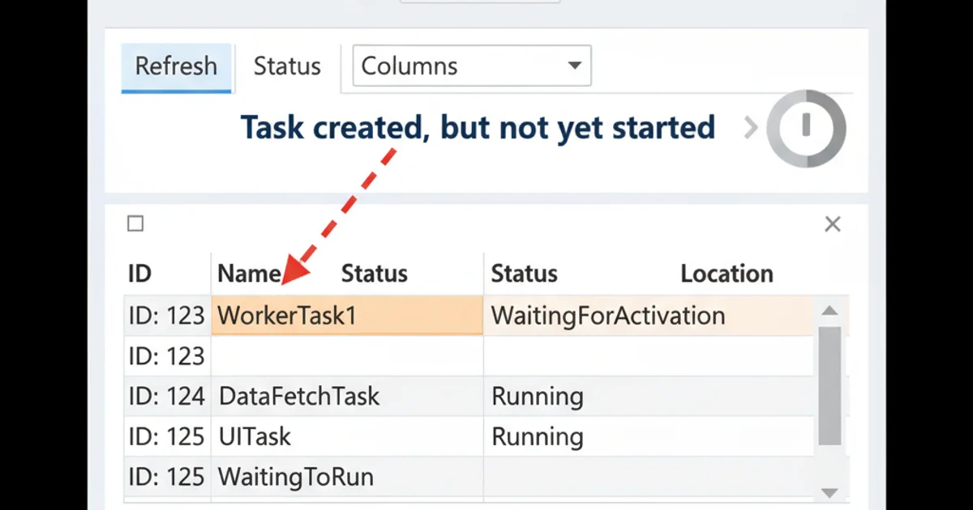Click the scrollbar down arrow icon
This screenshot has width=973, height=510.
829,491
